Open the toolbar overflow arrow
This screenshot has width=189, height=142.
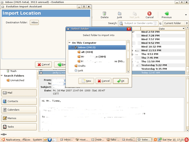[x=186, y=15]
